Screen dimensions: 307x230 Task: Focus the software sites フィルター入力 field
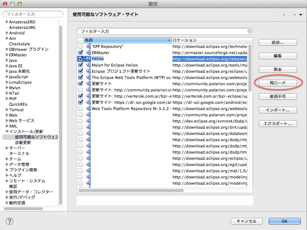[165, 31]
